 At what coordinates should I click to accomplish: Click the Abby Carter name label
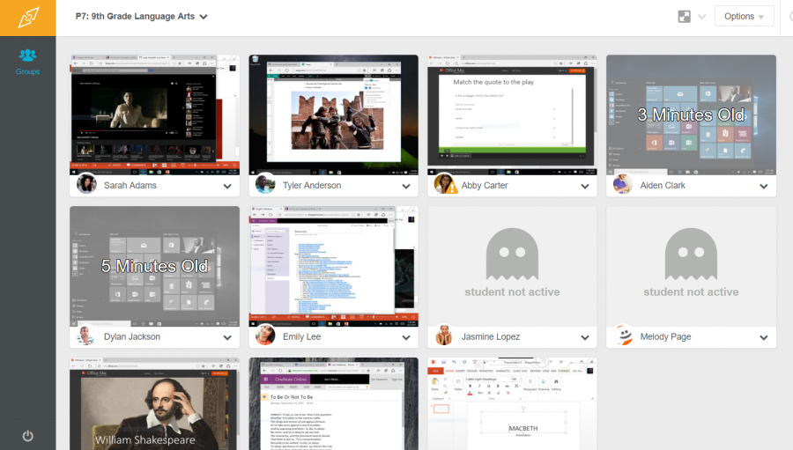pyautogui.click(x=485, y=186)
